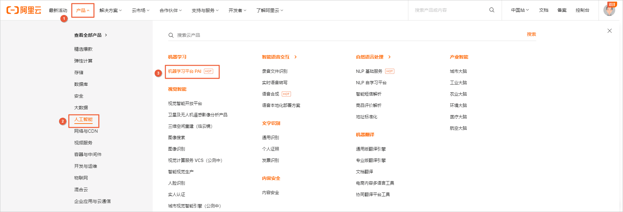Click the top search magnifier icon

point(492,10)
